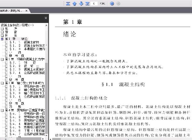The height and width of the screenshot is (140, 192).
Task: Click the page icon next to §4.7
Action: 6,134
